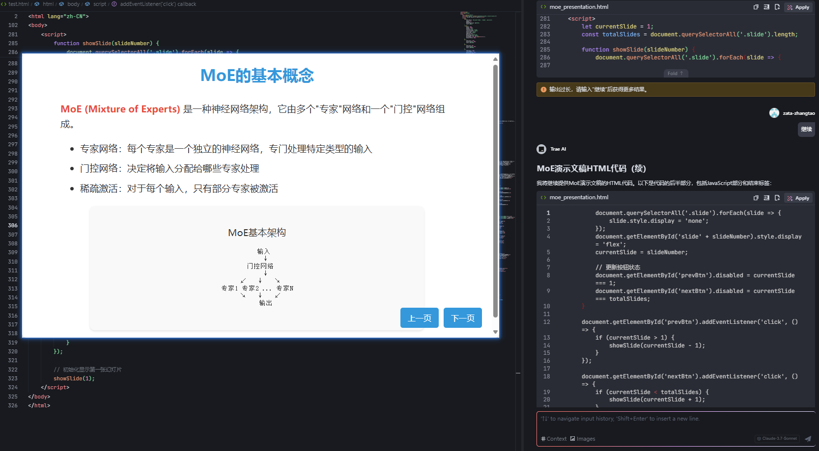Click the '继续' user message bubble
Viewport: 819px width, 451px height.
tap(806, 130)
